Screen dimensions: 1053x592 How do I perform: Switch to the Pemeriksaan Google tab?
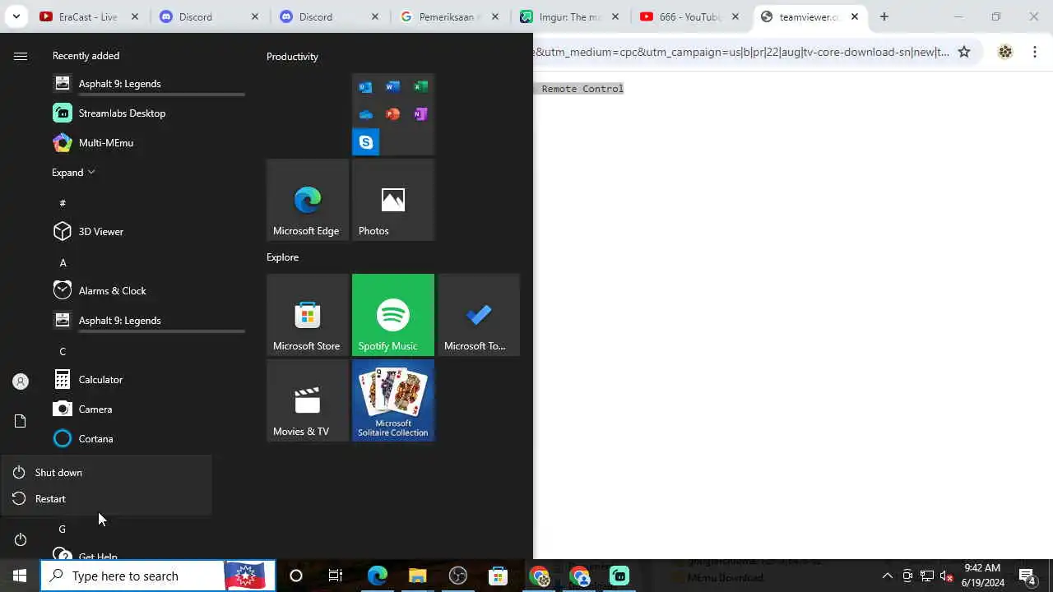point(449,16)
